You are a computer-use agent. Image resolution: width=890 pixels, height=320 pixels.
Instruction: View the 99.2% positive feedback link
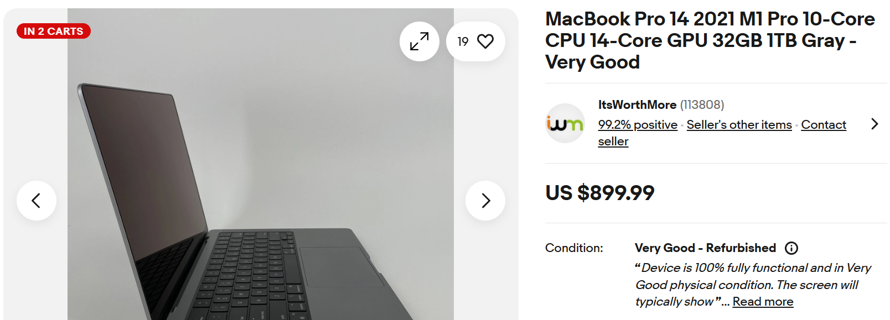(x=638, y=125)
